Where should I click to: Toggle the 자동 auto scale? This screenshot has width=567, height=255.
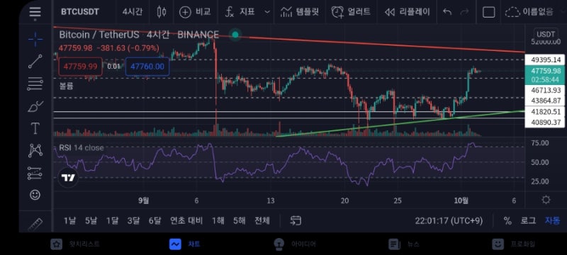tap(552, 220)
